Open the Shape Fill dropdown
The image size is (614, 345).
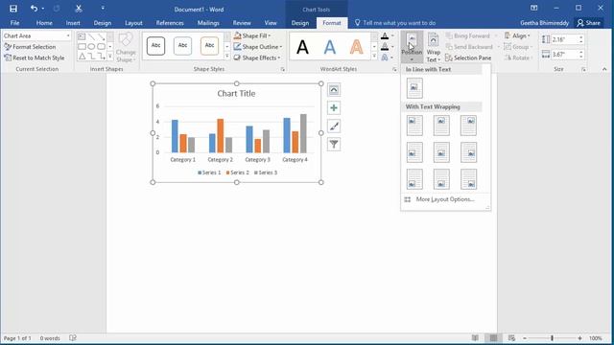point(252,35)
